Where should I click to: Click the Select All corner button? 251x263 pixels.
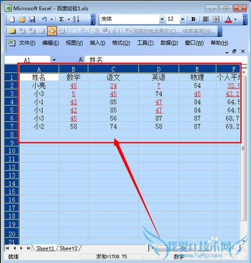point(12,69)
